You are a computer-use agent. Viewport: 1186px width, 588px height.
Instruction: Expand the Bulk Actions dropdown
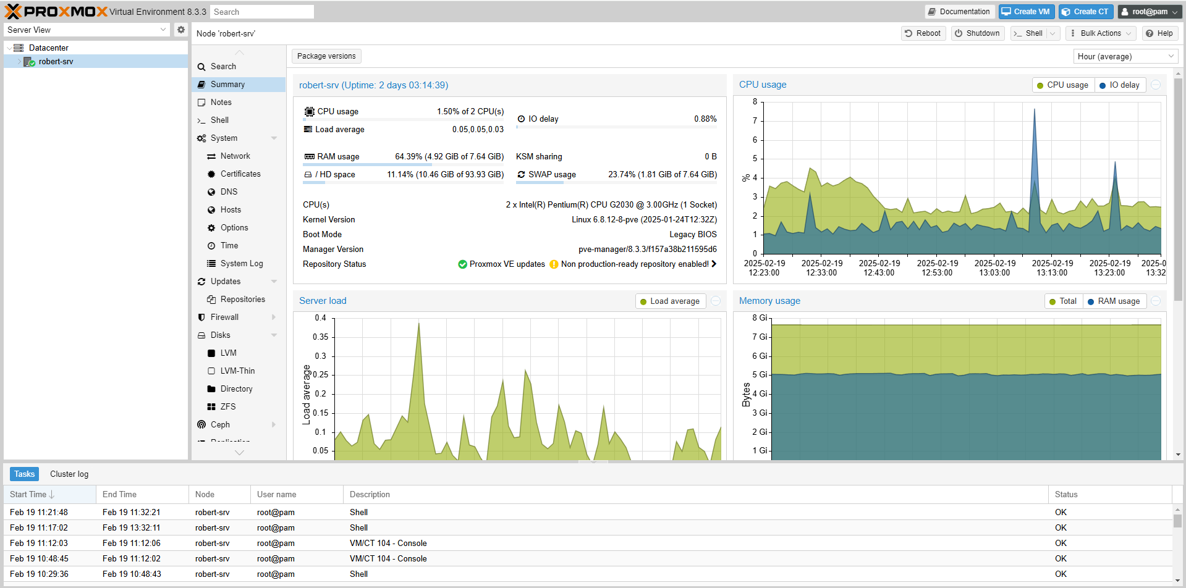pos(1101,33)
